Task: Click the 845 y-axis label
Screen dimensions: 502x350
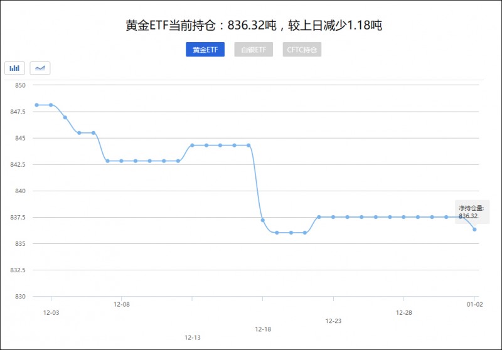Action: (x=20, y=138)
